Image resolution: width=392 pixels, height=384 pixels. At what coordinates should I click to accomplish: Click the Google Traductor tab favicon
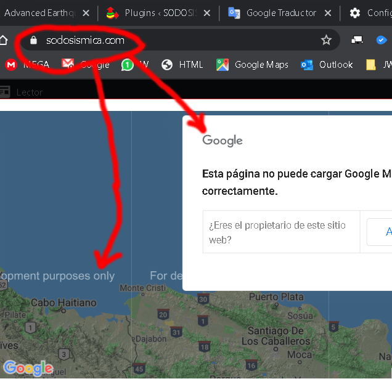[234, 13]
